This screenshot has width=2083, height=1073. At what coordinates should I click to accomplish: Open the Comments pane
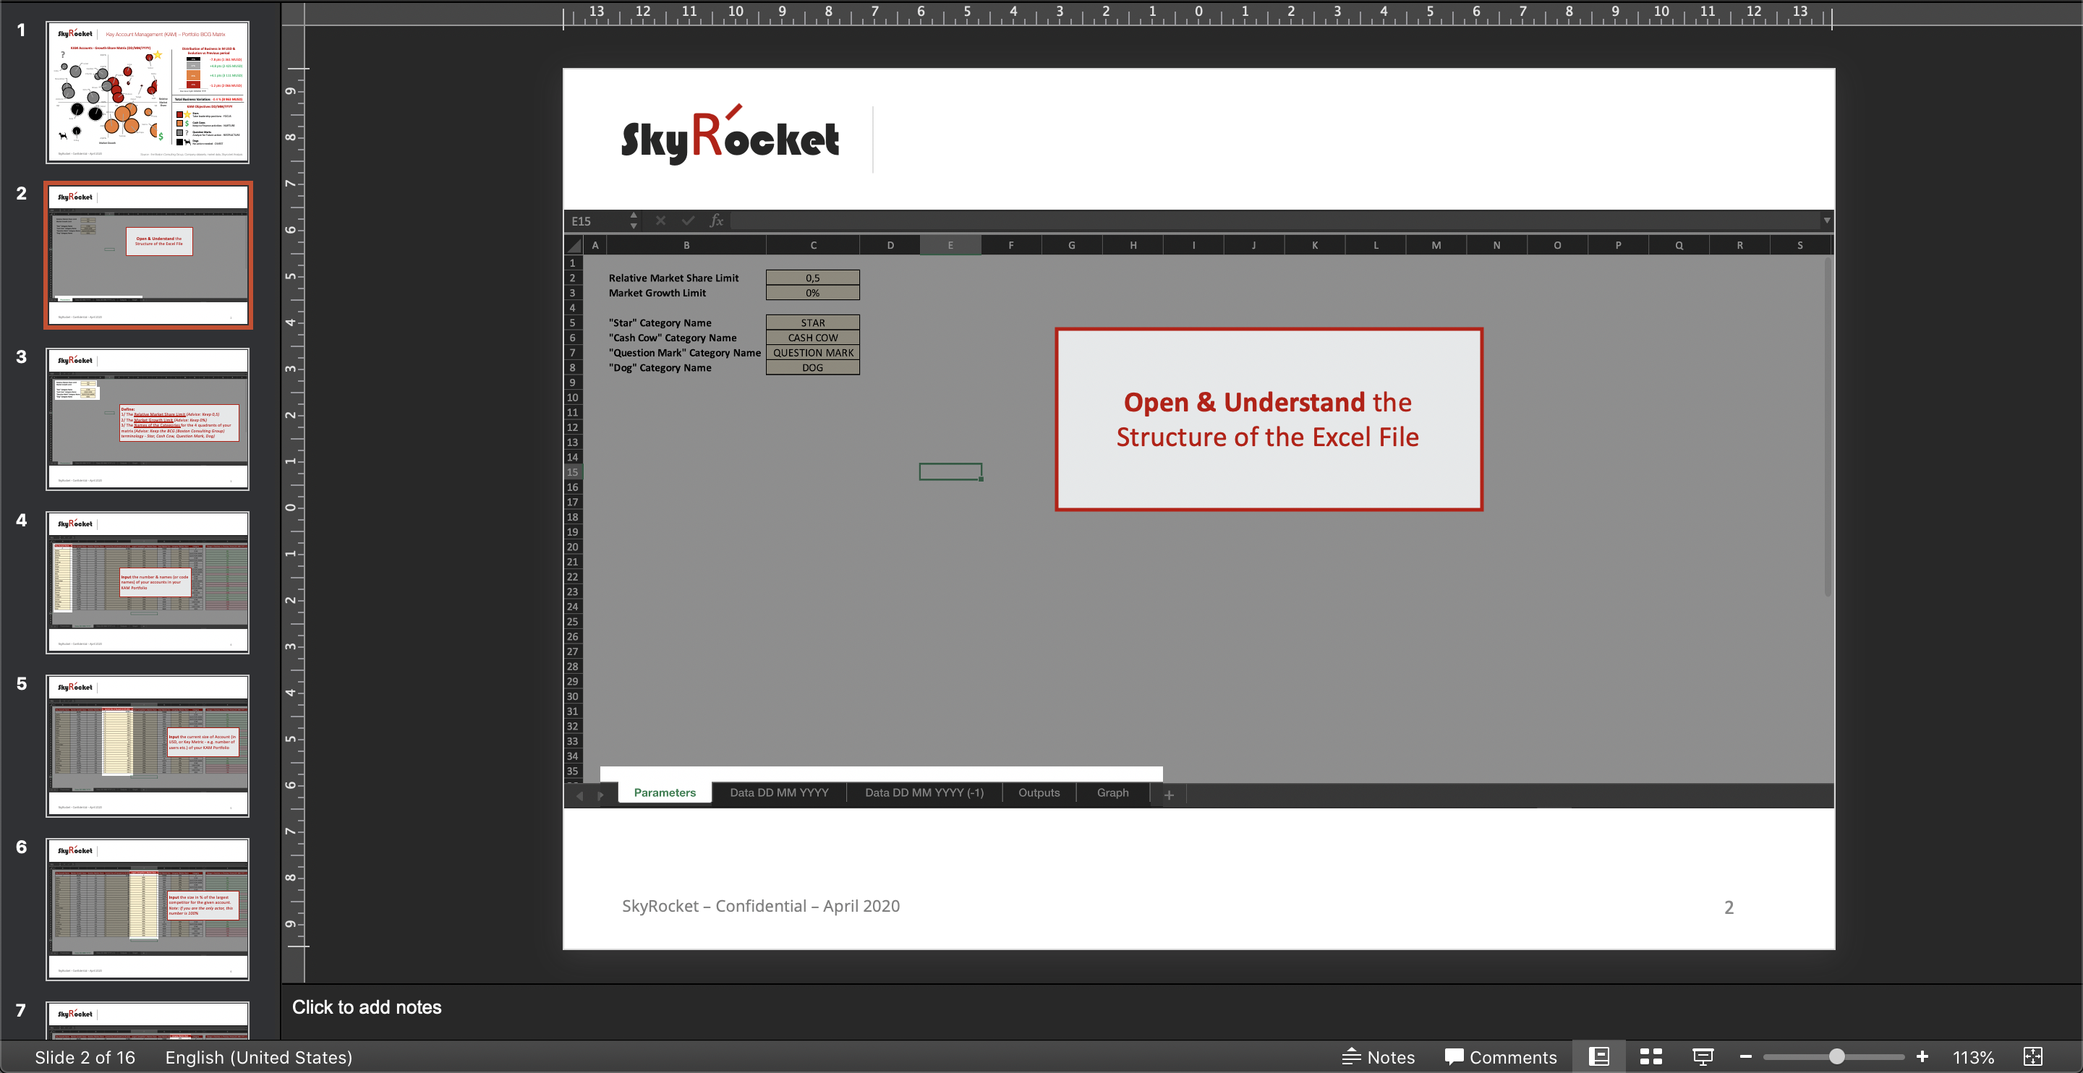[1500, 1057]
